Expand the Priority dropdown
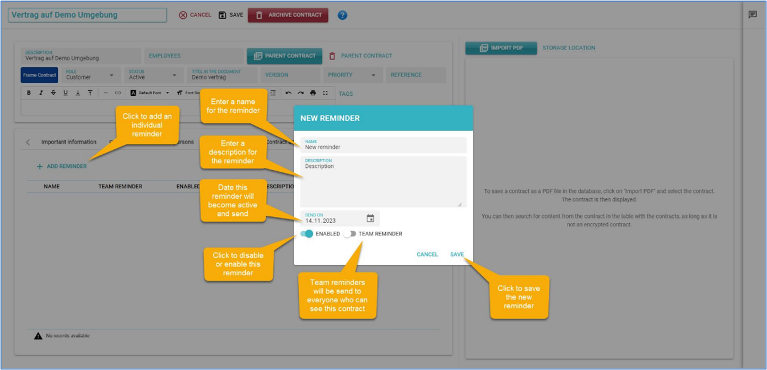The width and height of the screenshot is (767, 370). pyautogui.click(x=373, y=75)
